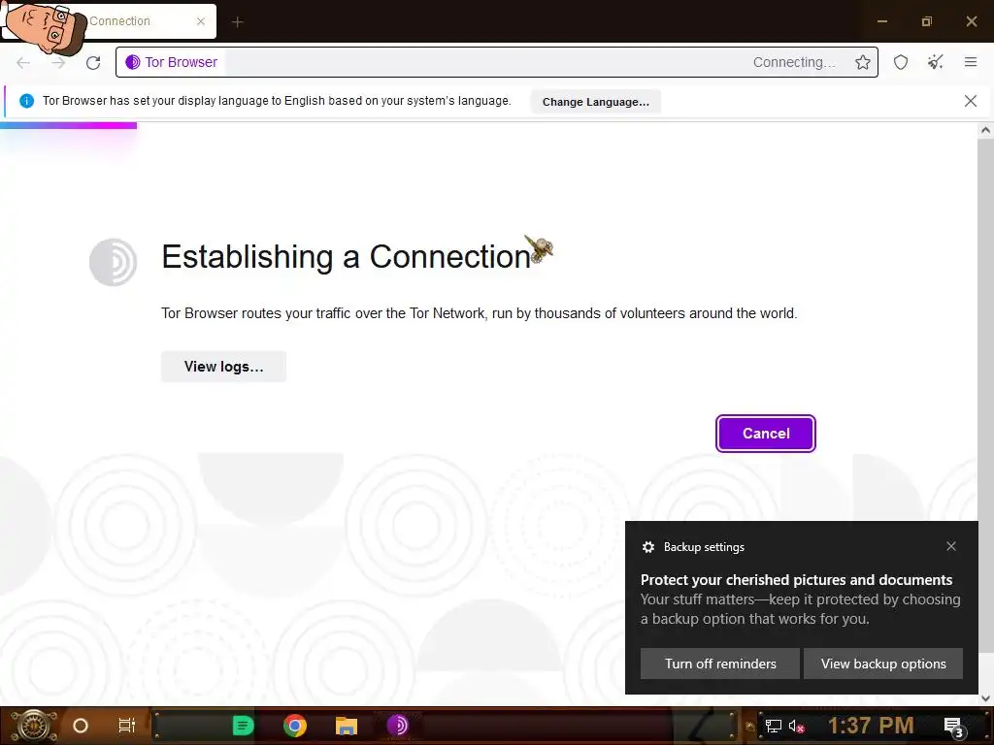Click the Connecting… status text
Screen dimensions: 994x745
(x=794, y=62)
